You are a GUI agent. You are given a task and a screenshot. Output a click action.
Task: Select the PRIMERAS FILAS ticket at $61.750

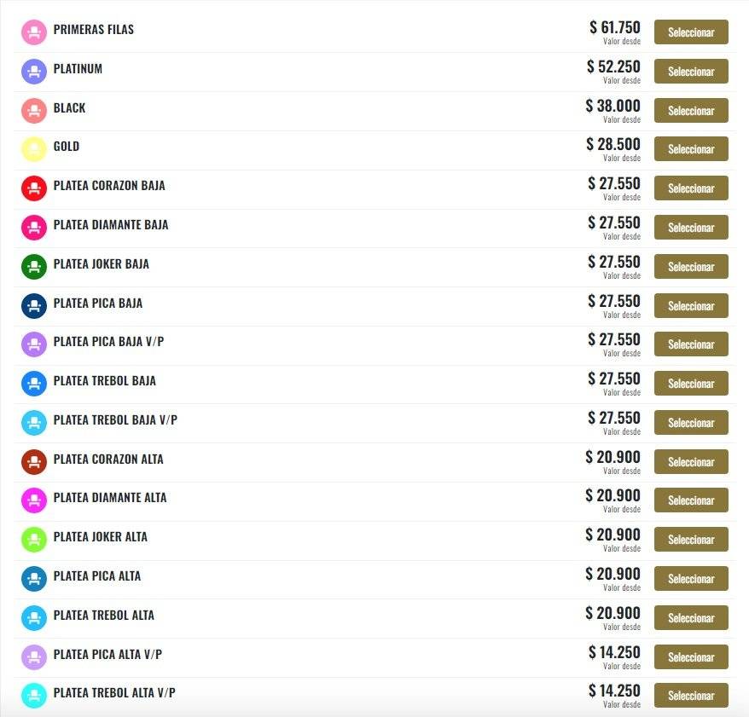coord(691,32)
